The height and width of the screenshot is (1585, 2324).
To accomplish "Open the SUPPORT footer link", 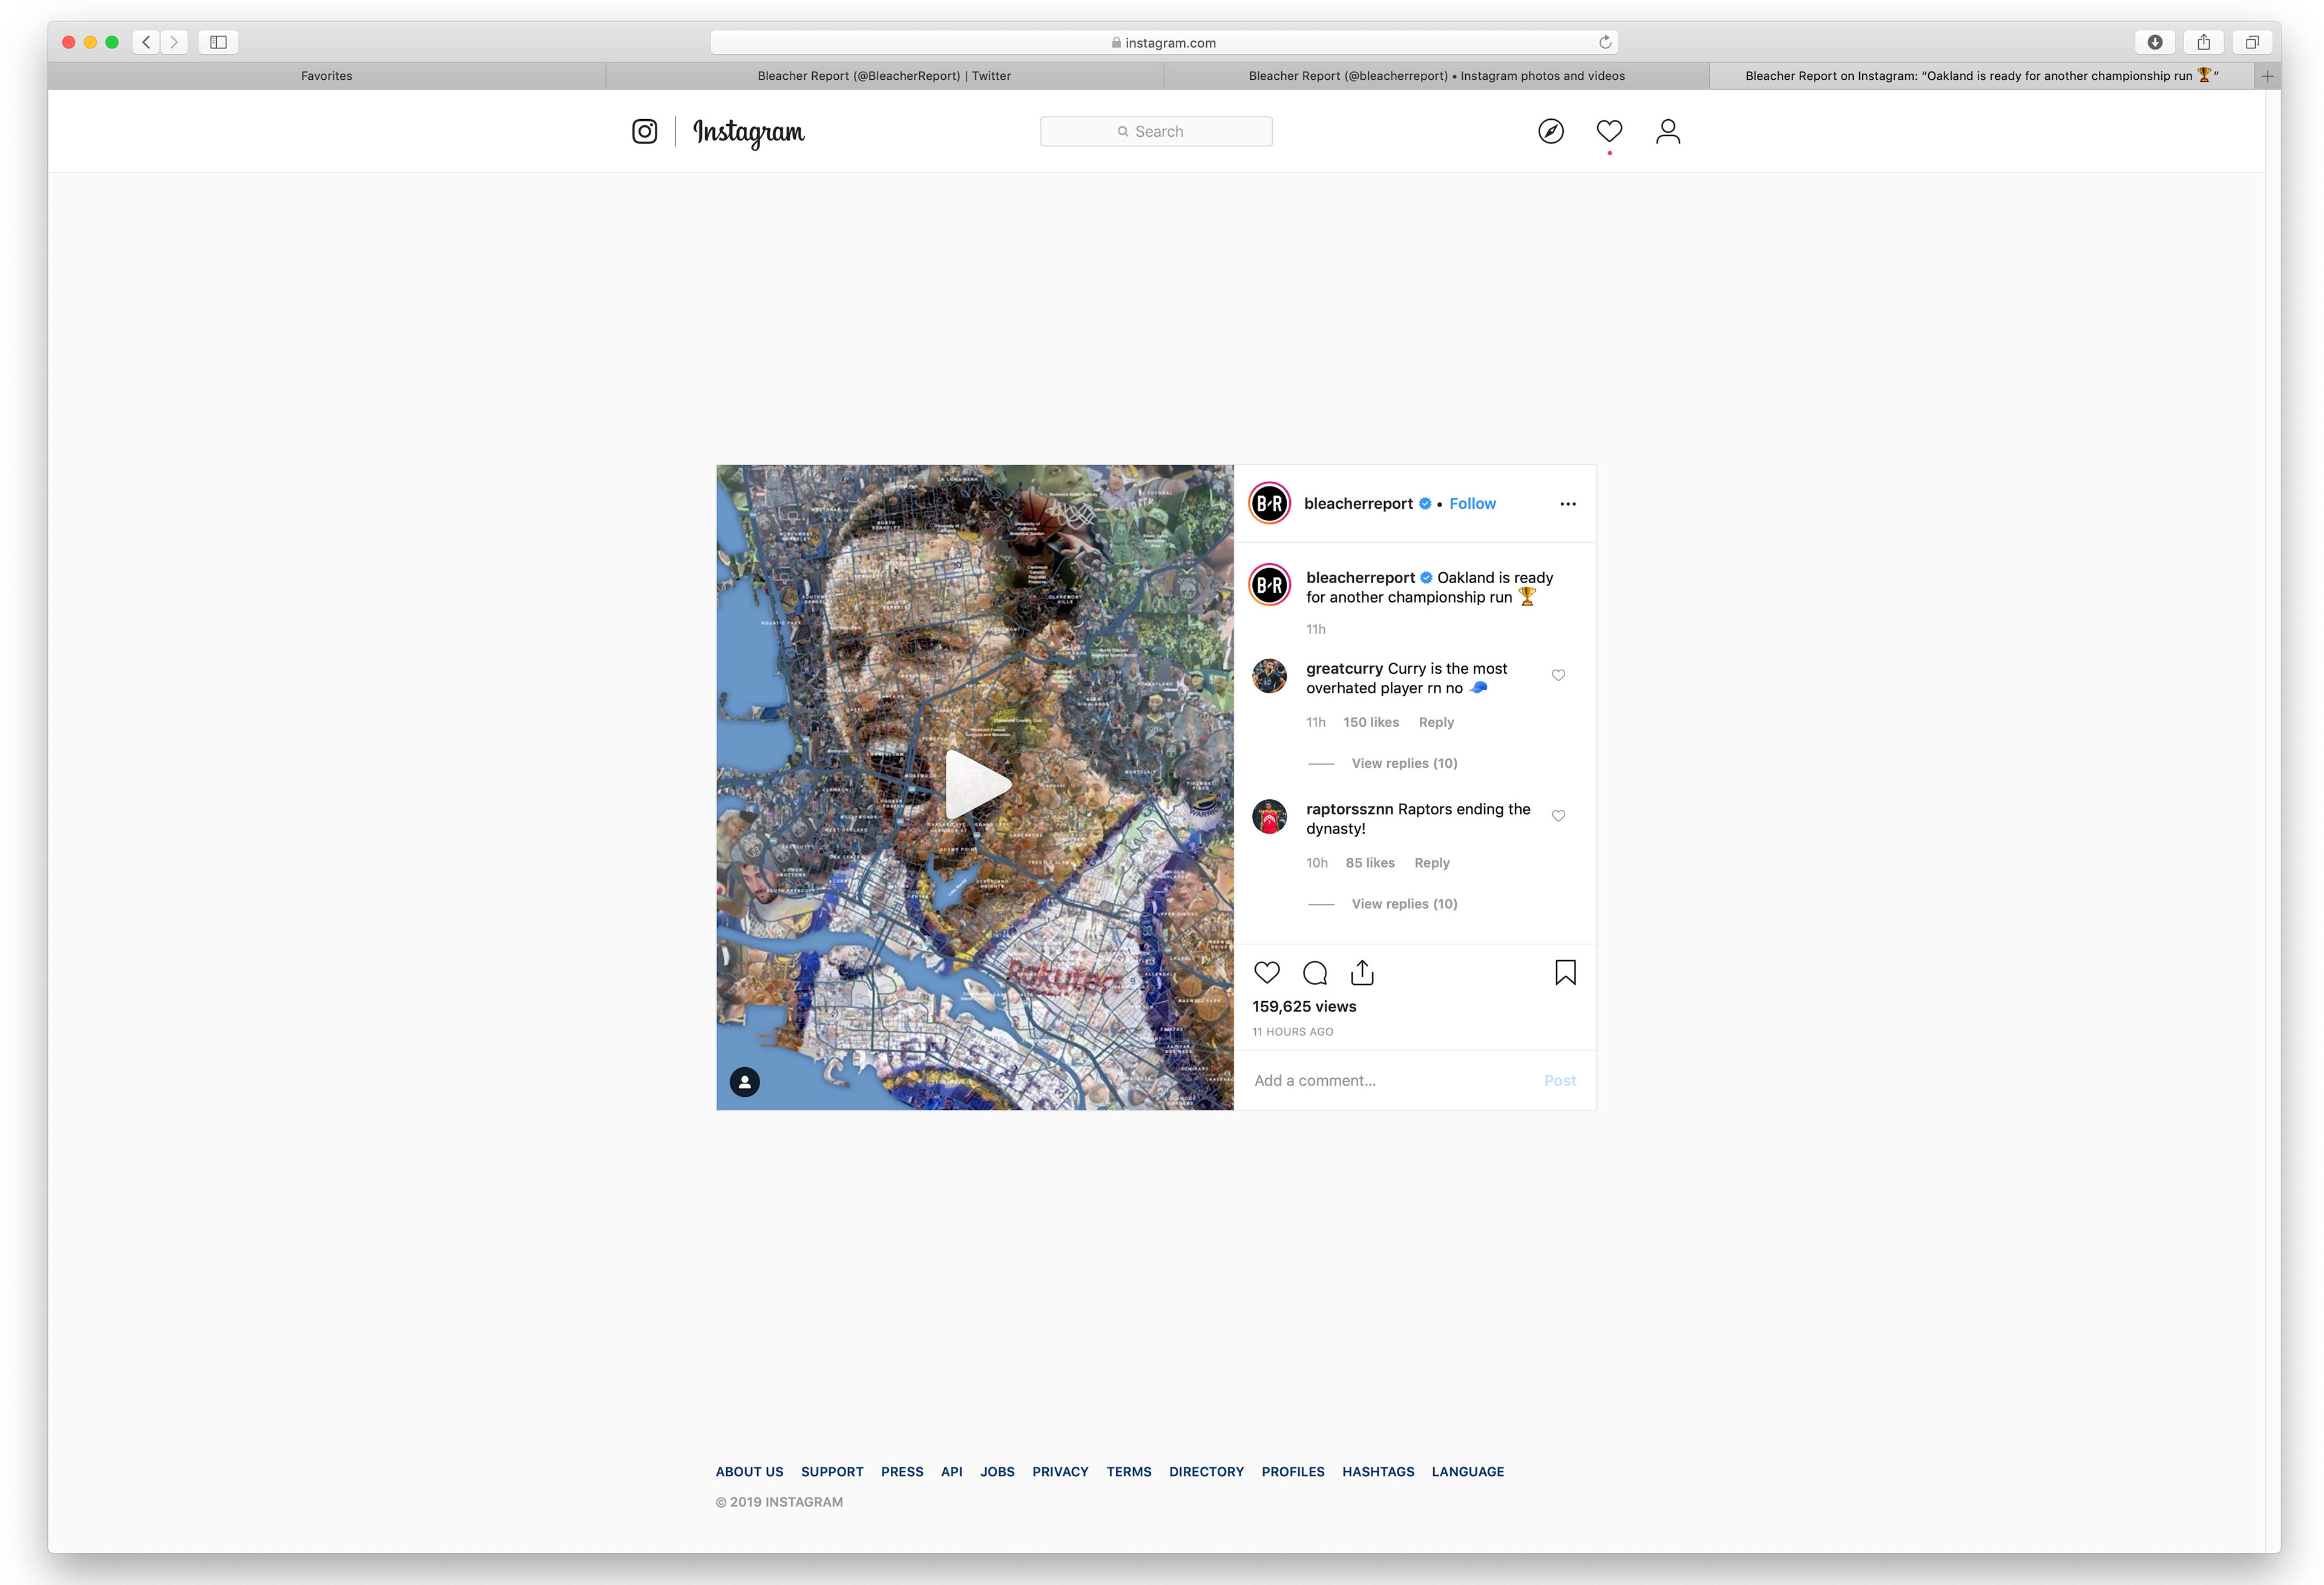I will (832, 1472).
